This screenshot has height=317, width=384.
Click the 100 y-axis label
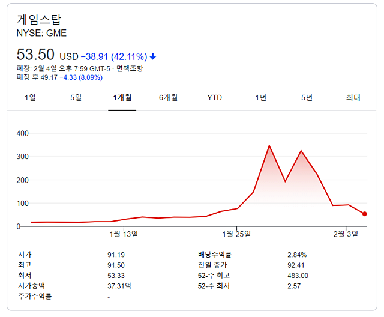(x=23, y=204)
